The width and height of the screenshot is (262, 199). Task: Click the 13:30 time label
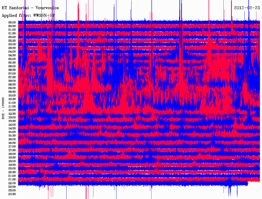click(12, 121)
